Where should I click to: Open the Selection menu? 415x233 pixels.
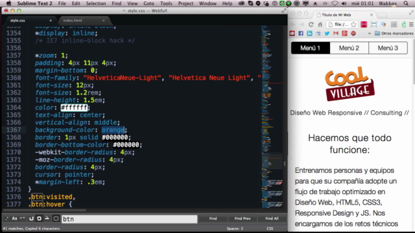click(x=96, y=3)
